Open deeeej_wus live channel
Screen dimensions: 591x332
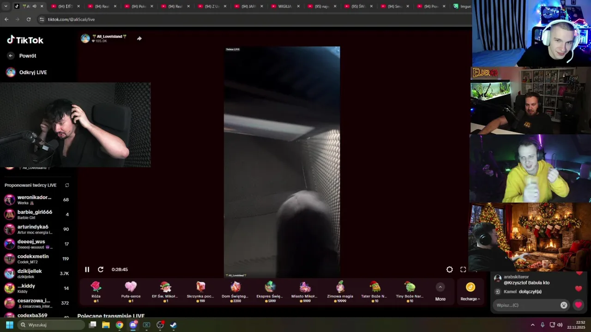tap(37, 244)
